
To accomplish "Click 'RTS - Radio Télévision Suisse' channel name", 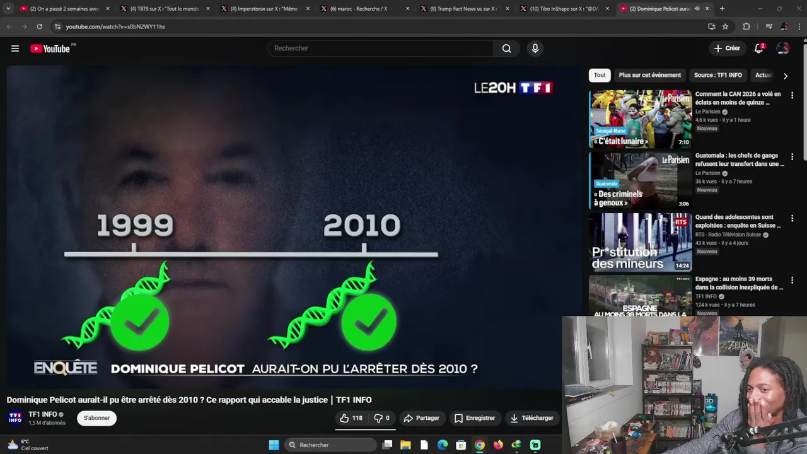I will (x=728, y=235).
